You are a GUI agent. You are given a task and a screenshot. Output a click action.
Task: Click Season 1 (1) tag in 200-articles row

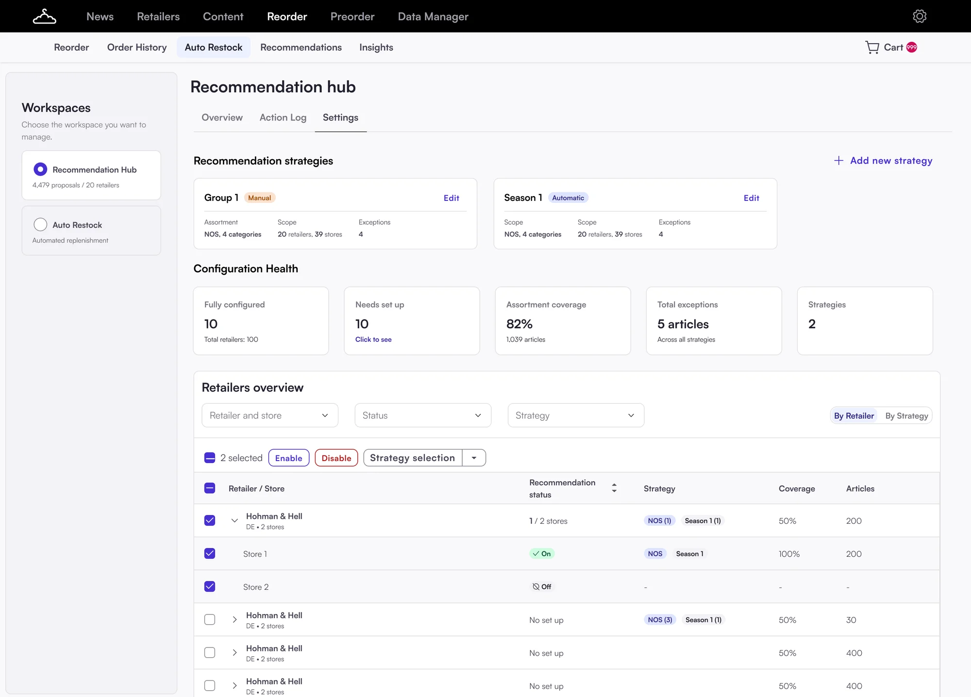703,521
